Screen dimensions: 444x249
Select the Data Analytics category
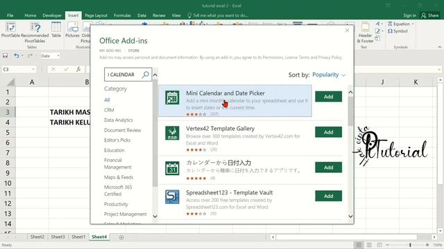(x=119, y=120)
